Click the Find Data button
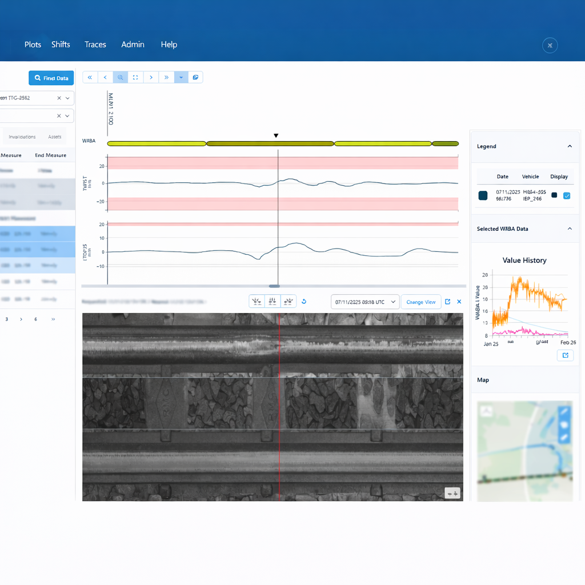585x585 pixels. [51, 78]
